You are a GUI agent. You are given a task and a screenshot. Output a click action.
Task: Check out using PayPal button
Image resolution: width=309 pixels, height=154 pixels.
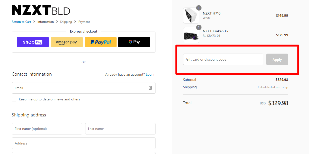pos(100,42)
